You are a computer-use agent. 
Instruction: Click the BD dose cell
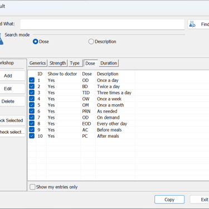85,86
